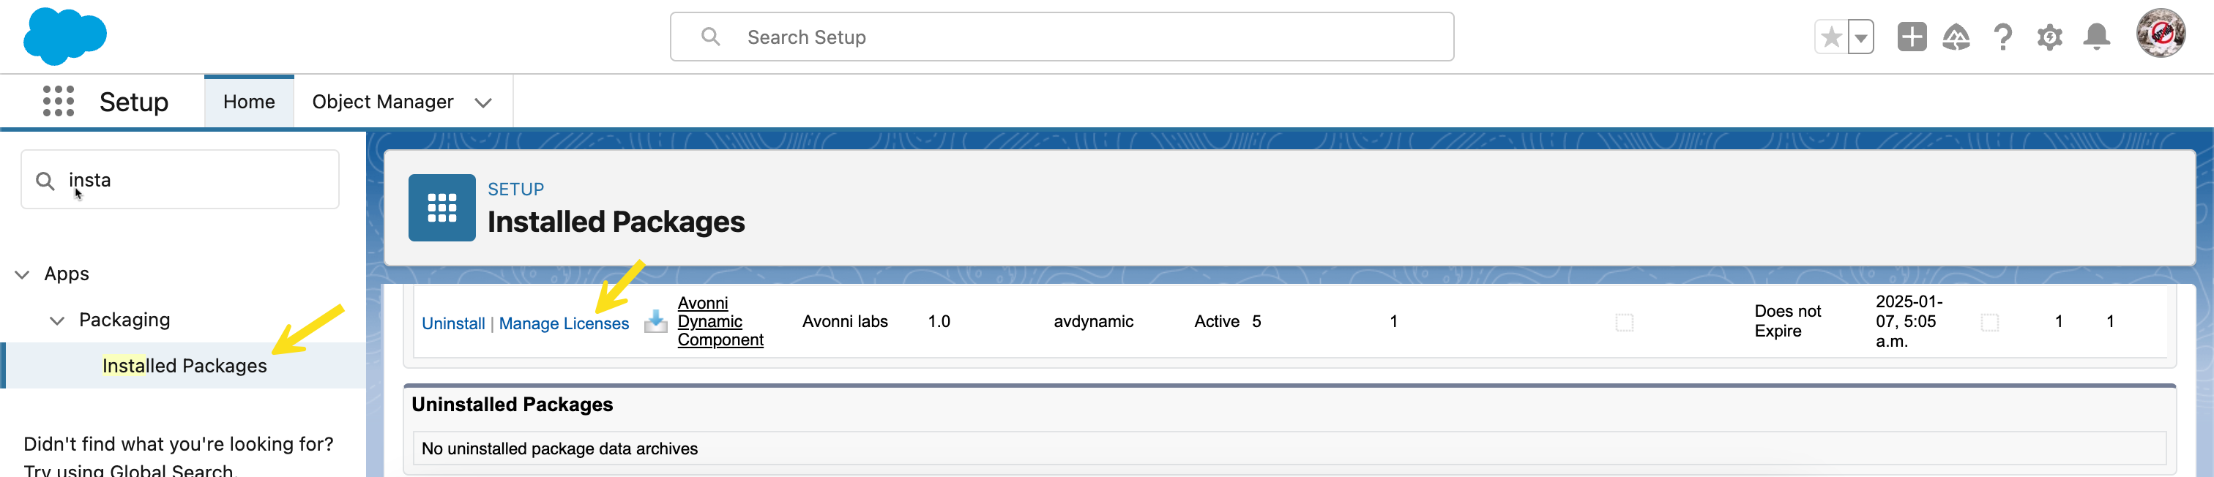Open the Help question mark icon
Screen dimensions: 2214x477
coord(2002,37)
